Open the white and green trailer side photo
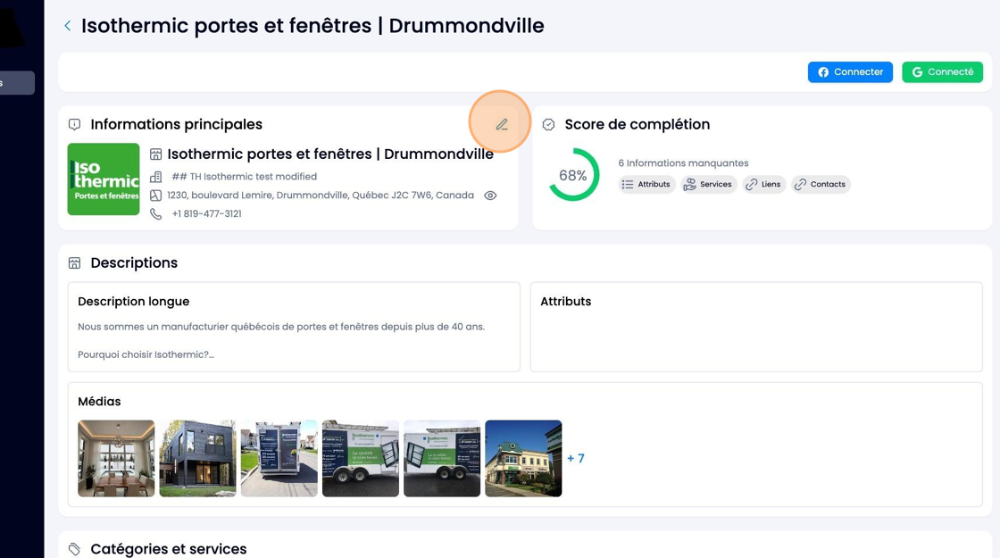 [x=442, y=458]
